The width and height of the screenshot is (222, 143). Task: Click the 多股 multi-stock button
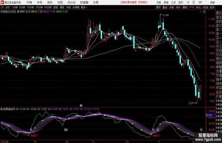pos(171,7)
